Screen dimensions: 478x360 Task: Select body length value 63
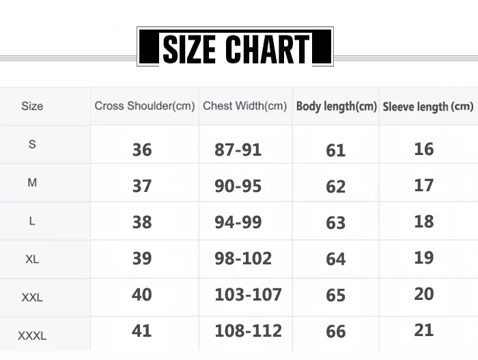[336, 223]
